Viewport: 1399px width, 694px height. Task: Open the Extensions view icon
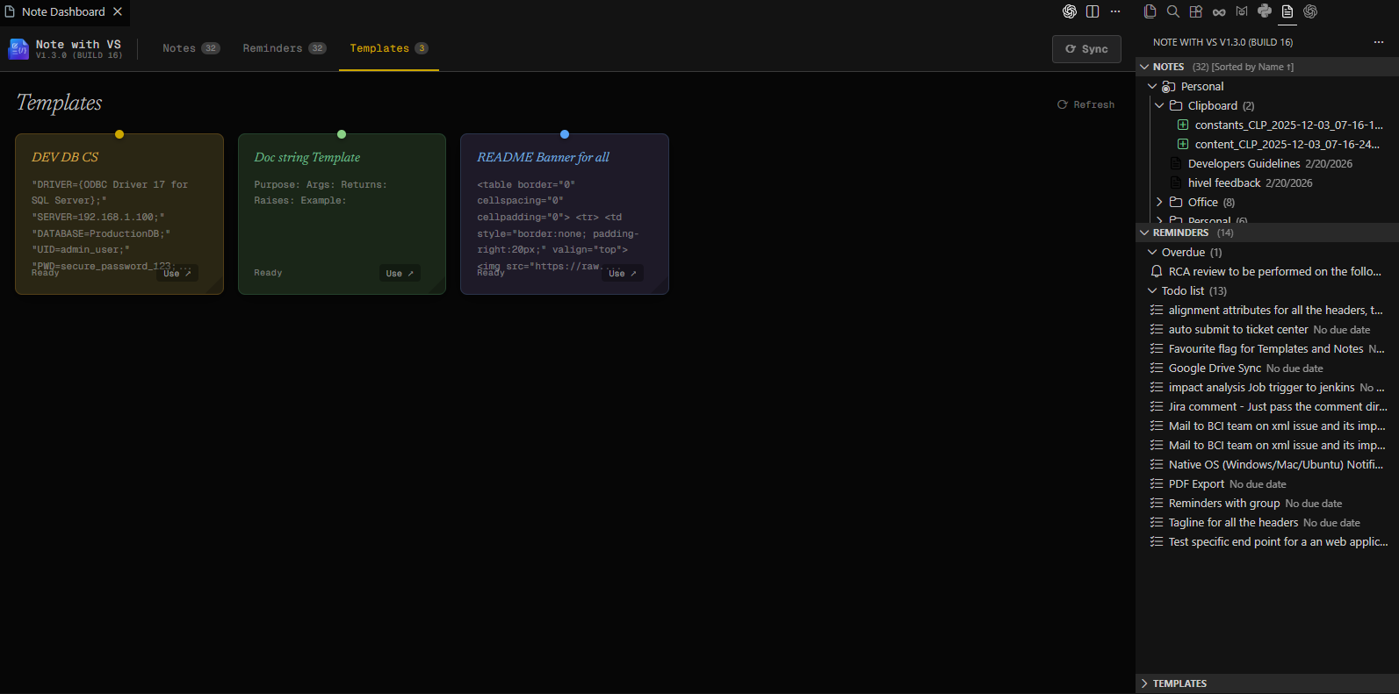coord(1196,11)
